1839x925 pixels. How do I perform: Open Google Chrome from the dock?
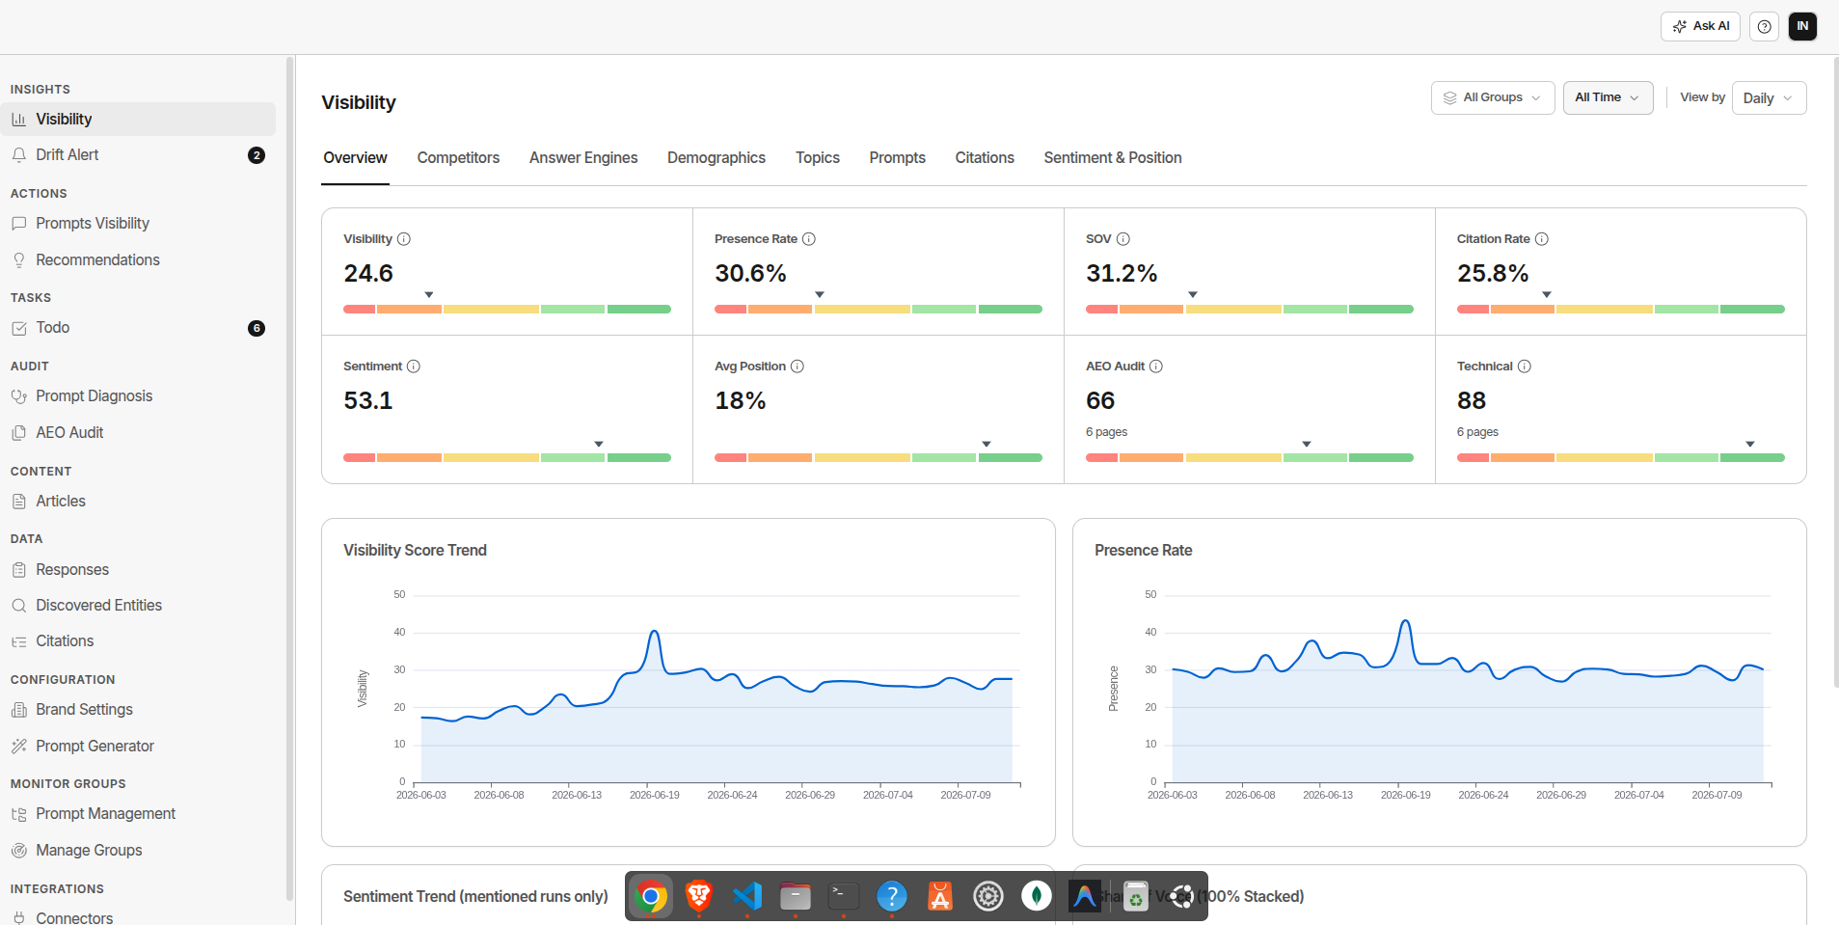[651, 897]
